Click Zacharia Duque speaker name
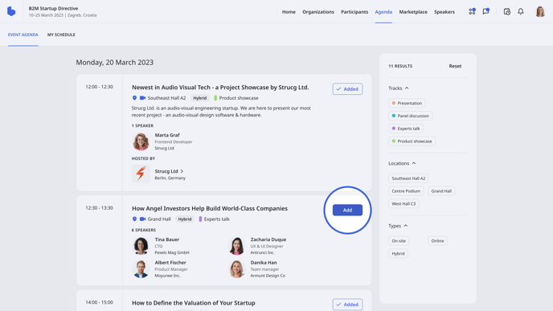This screenshot has width=553, height=311. point(268,239)
